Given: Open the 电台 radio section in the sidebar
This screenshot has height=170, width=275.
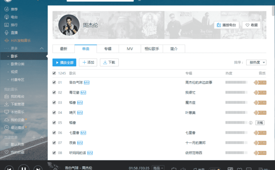Looking at the screenshot, I should 11,17.
